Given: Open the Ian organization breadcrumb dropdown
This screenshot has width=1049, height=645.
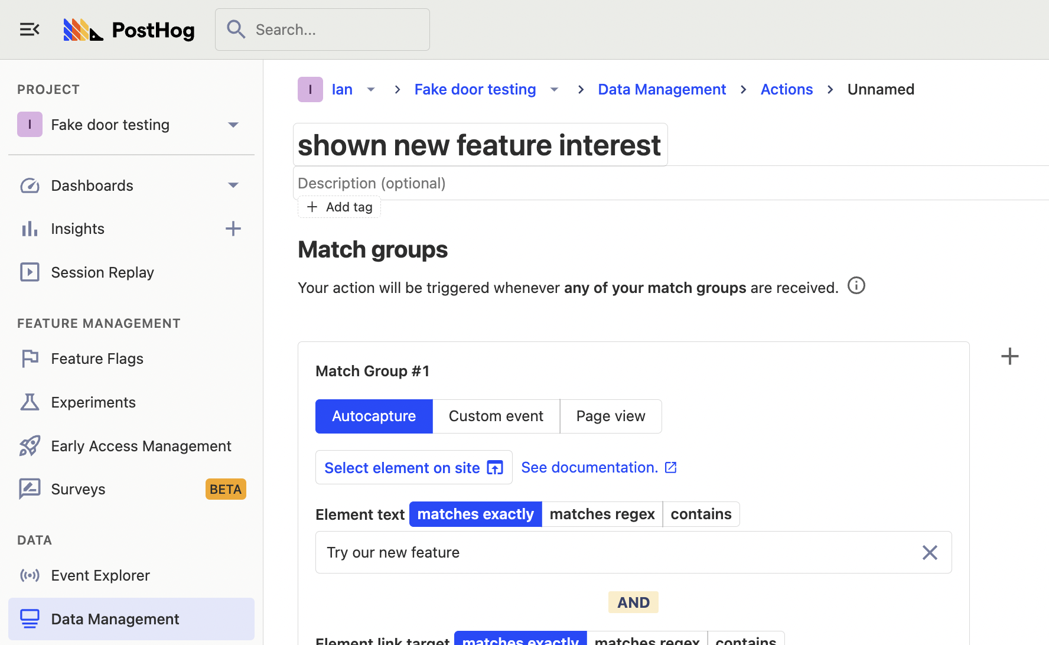Looking at the screenshot, I should click(371, 90).
